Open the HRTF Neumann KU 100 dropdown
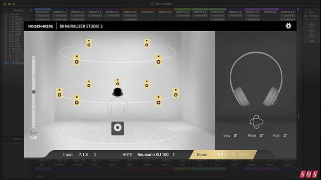Image resolution: width=321 pixels, height=180 pixels. point(153,154)
